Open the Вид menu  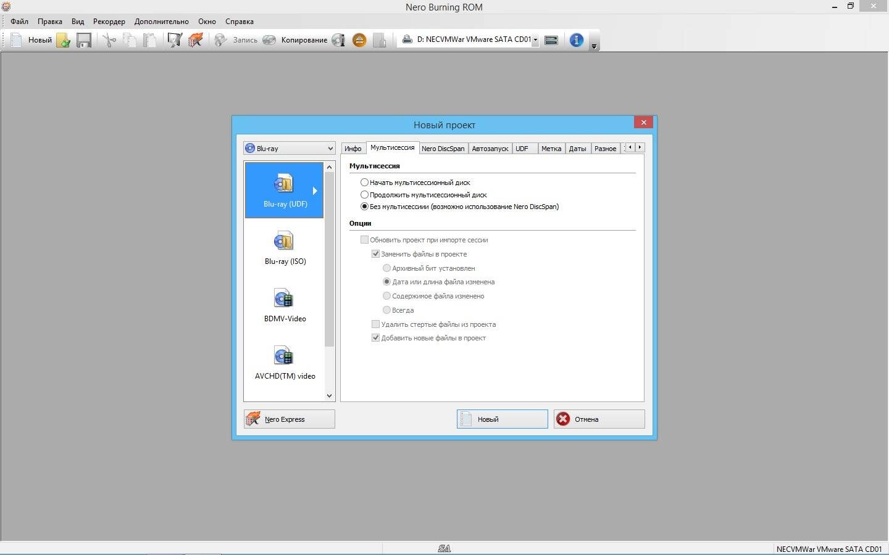click(x=78, y=21)
